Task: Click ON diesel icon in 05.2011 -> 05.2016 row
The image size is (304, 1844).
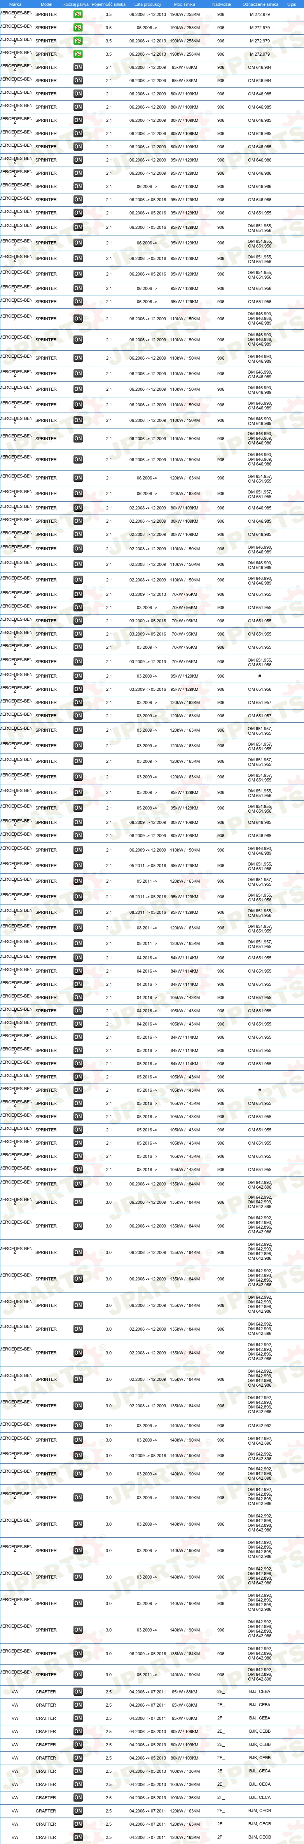Action: coord(78,866)
